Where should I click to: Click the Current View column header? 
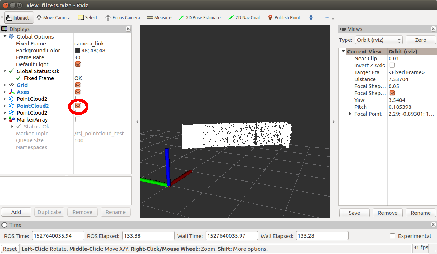coord(364,52)
